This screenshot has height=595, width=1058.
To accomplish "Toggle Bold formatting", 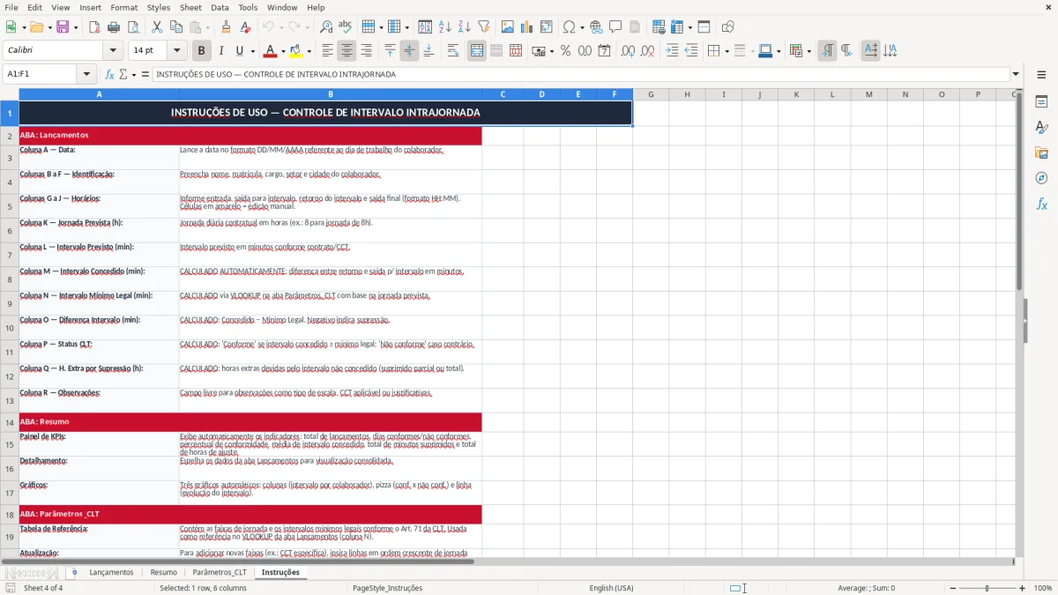I will coord(202,51).
